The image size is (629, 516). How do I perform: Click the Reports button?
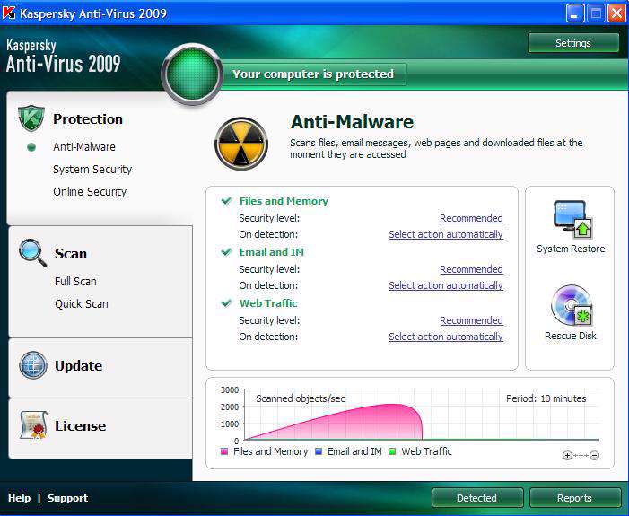pyautogui.click(x=574, y=498)
